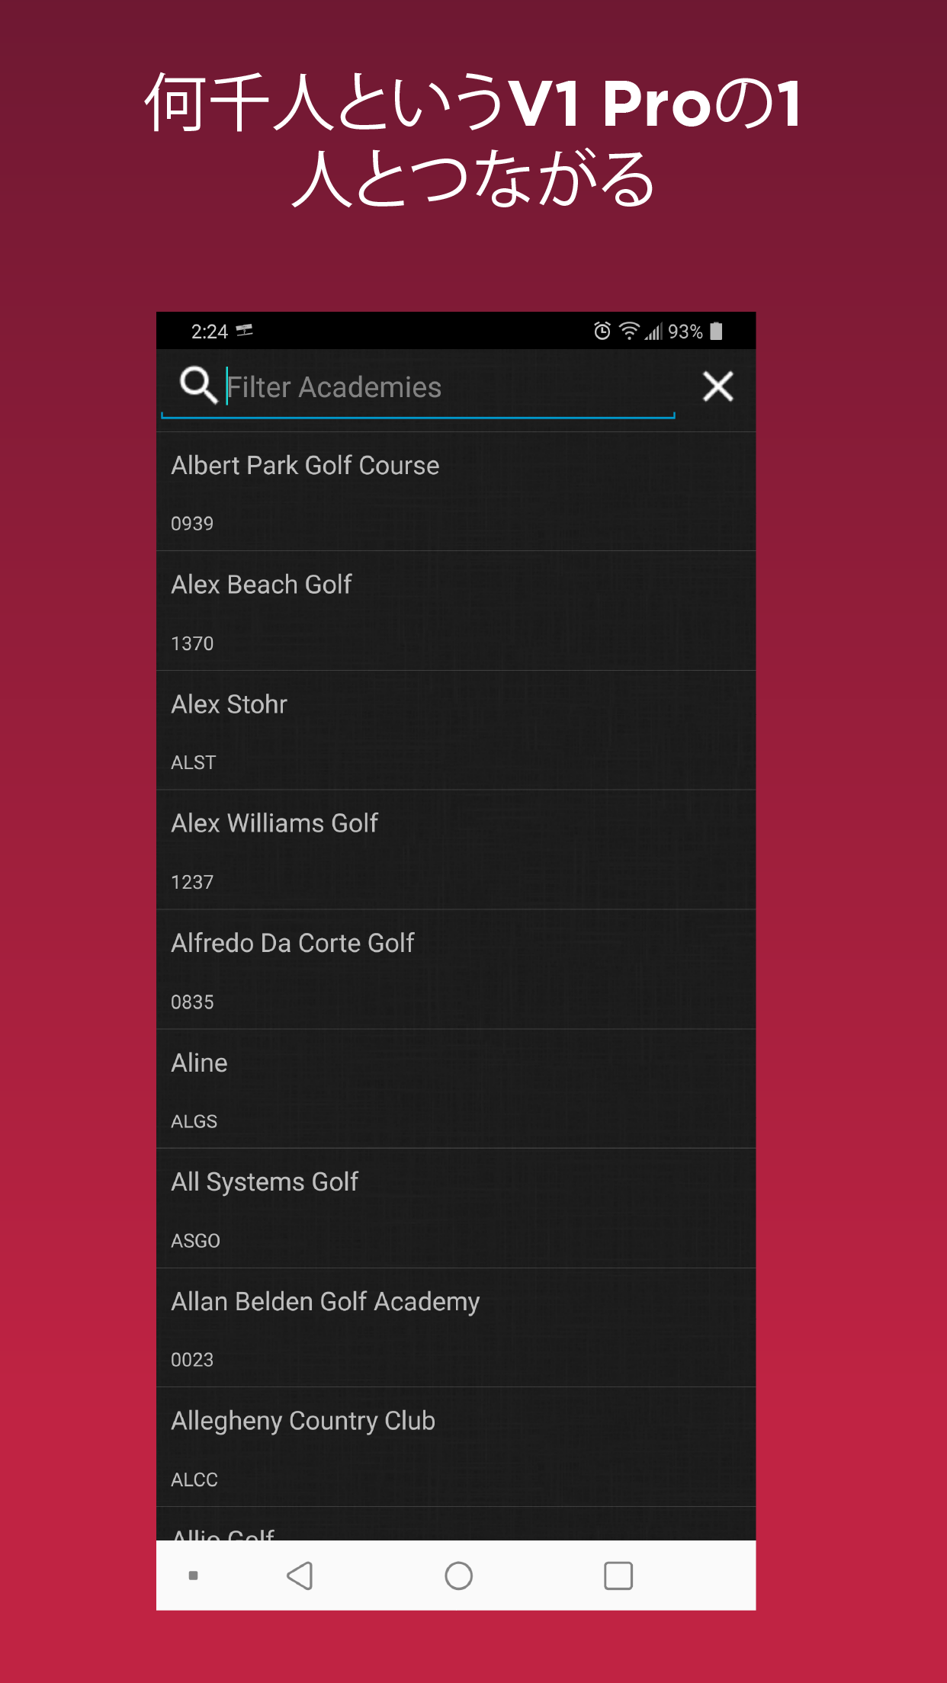
Task: Tap the battery status icon
Action: click(716, 331)
